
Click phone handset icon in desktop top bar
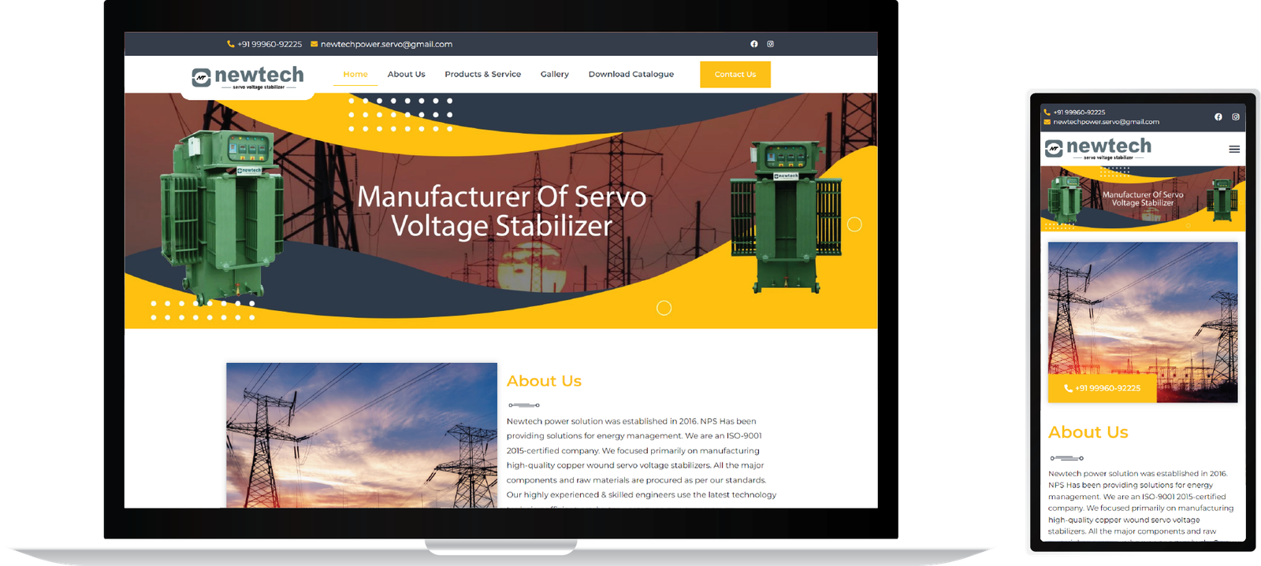tap(230, 44)
